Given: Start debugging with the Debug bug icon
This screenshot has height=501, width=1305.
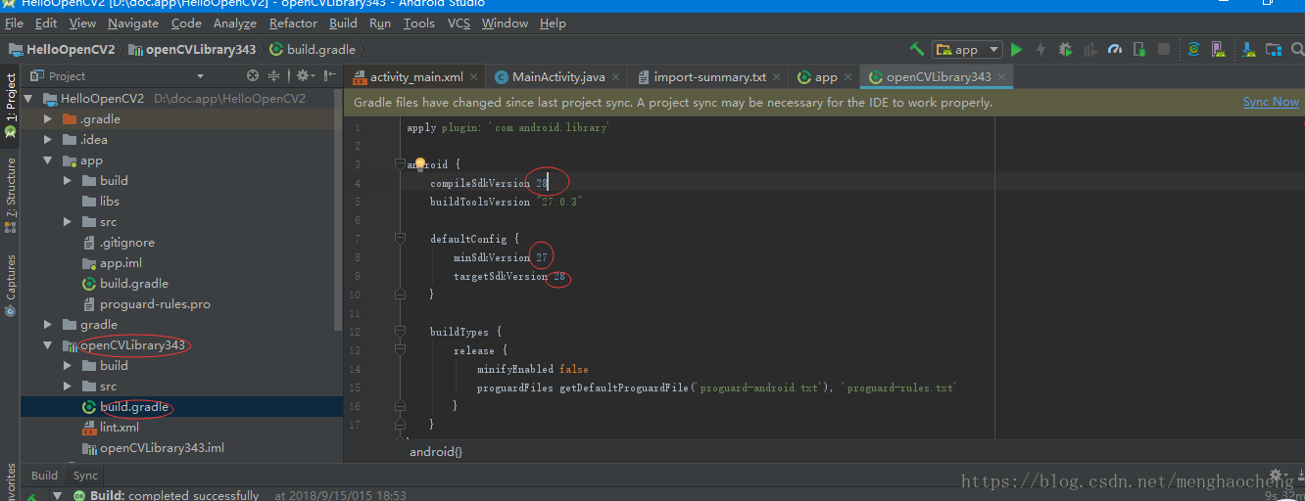Looking at the screenshot, I should pyautogui.click(x=1065, y=49).
